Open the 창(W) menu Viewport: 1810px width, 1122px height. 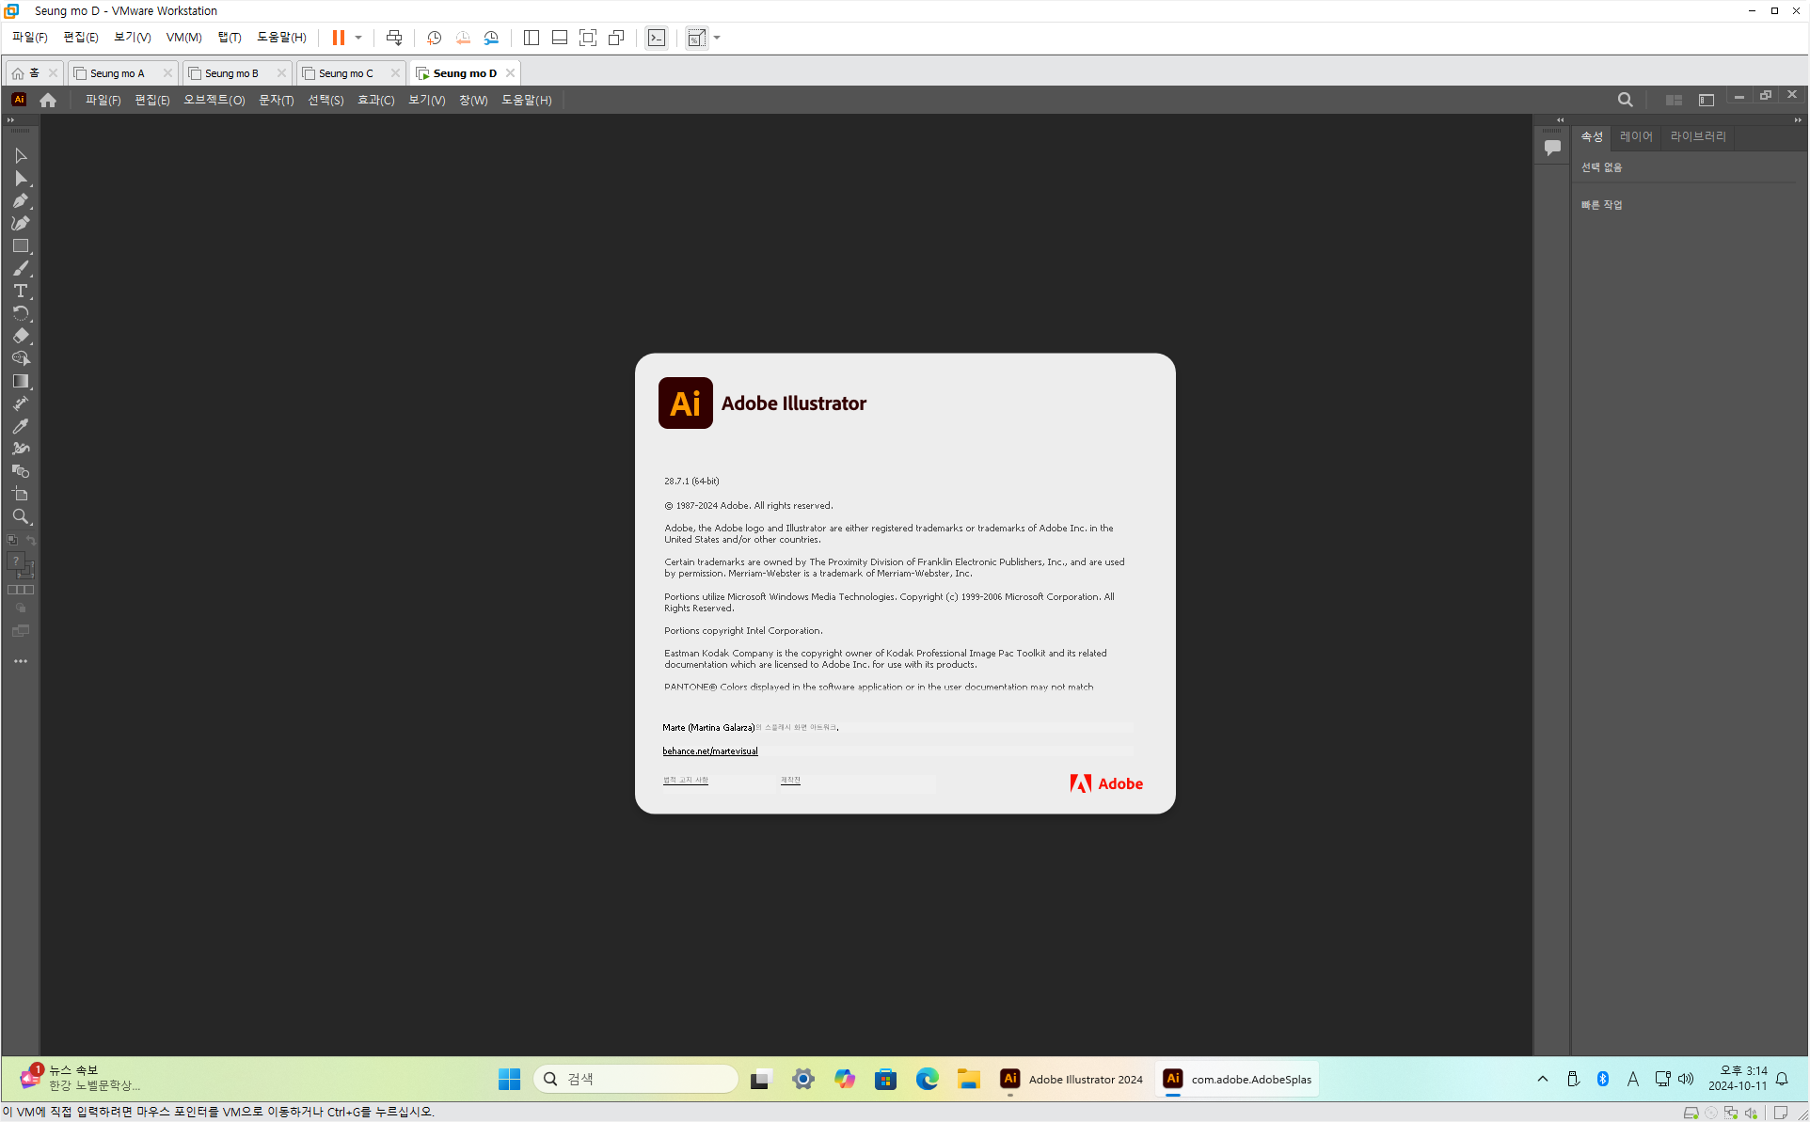click(x=473, y=100)
